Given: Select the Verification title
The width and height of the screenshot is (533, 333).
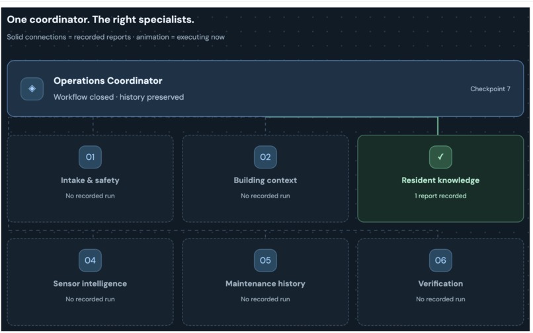Looking at the screenshot, I should pyautogui.click(x=440, y=283).
